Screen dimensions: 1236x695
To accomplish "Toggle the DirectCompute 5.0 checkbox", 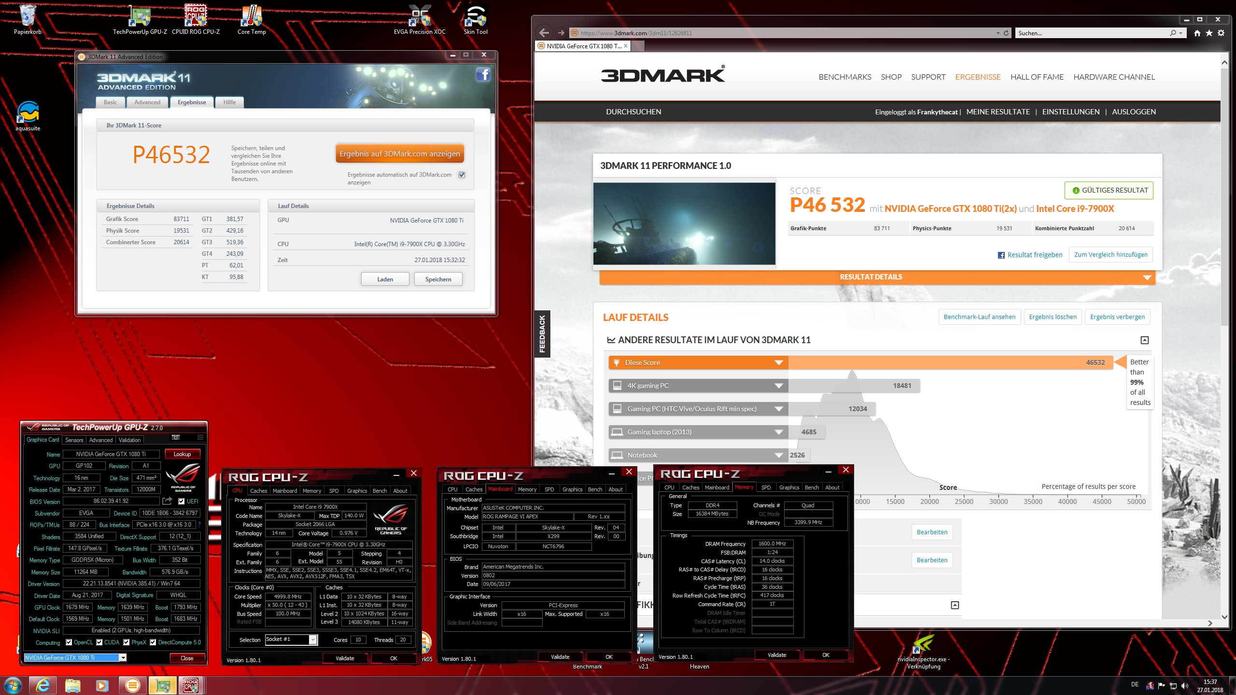I will coord(153,642).
